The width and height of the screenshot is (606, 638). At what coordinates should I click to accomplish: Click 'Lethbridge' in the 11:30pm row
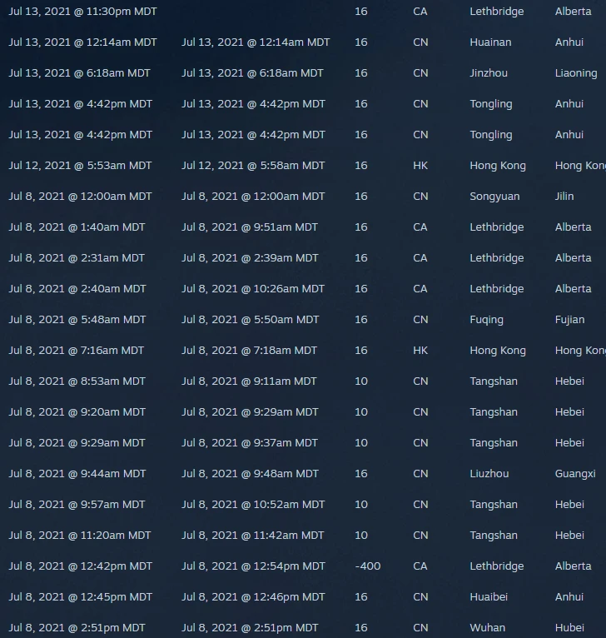497,12
